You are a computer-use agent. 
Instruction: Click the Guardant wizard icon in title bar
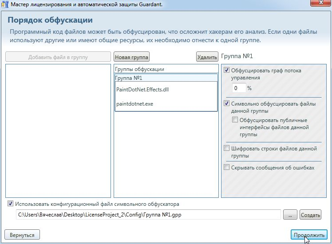point(5,4)
